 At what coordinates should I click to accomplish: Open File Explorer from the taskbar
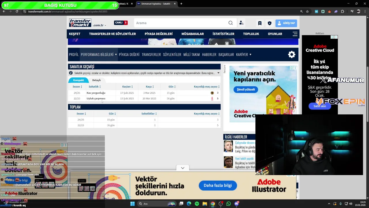pyautogui.click(x=205, y=204)
